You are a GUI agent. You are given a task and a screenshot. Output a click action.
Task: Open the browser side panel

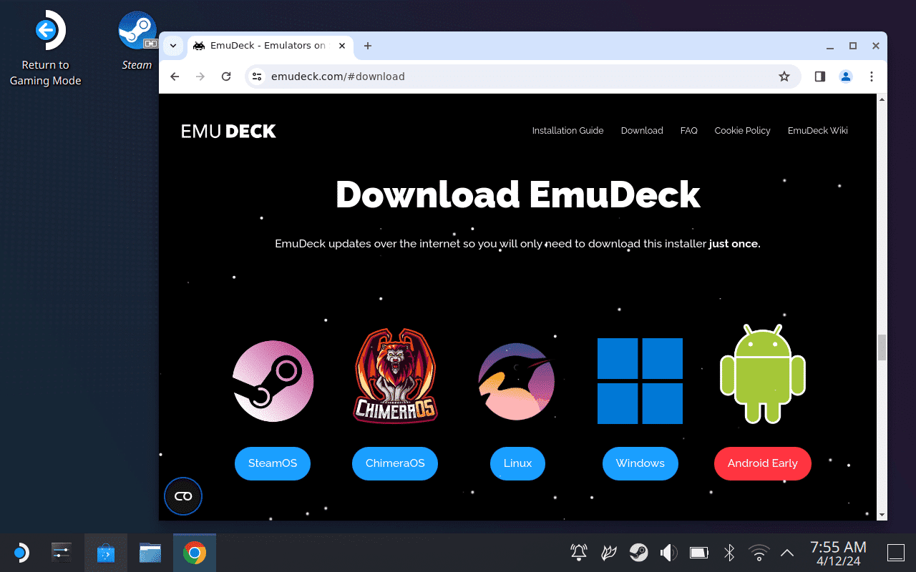click(820, 77)
